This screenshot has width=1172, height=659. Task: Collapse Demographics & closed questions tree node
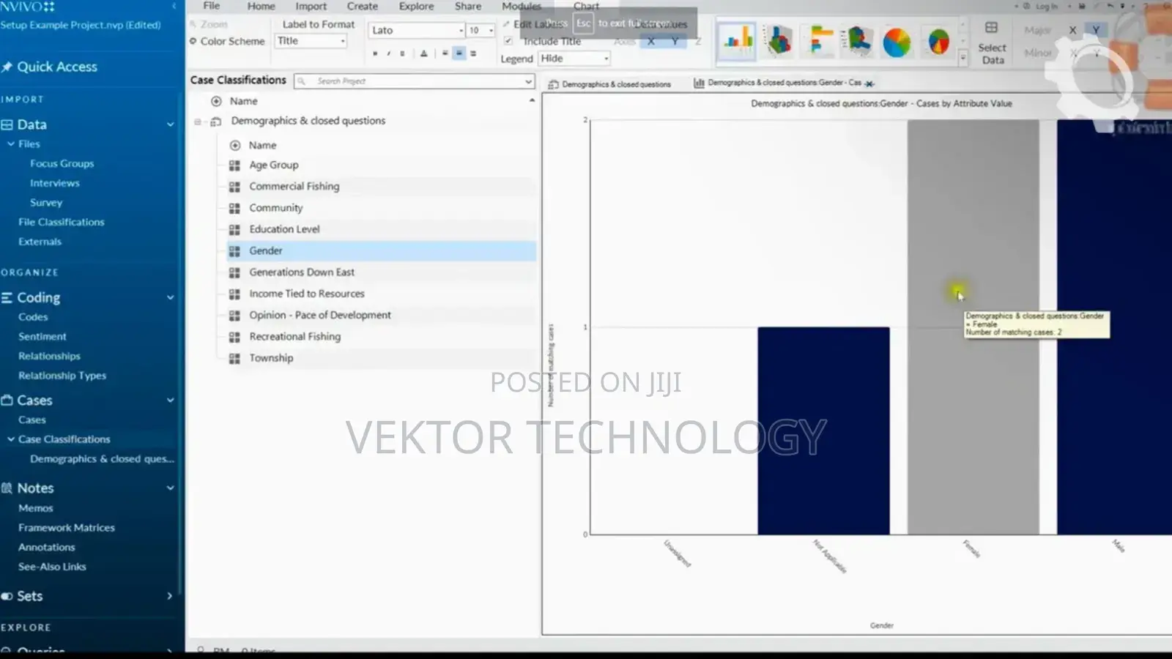[198, 122]
